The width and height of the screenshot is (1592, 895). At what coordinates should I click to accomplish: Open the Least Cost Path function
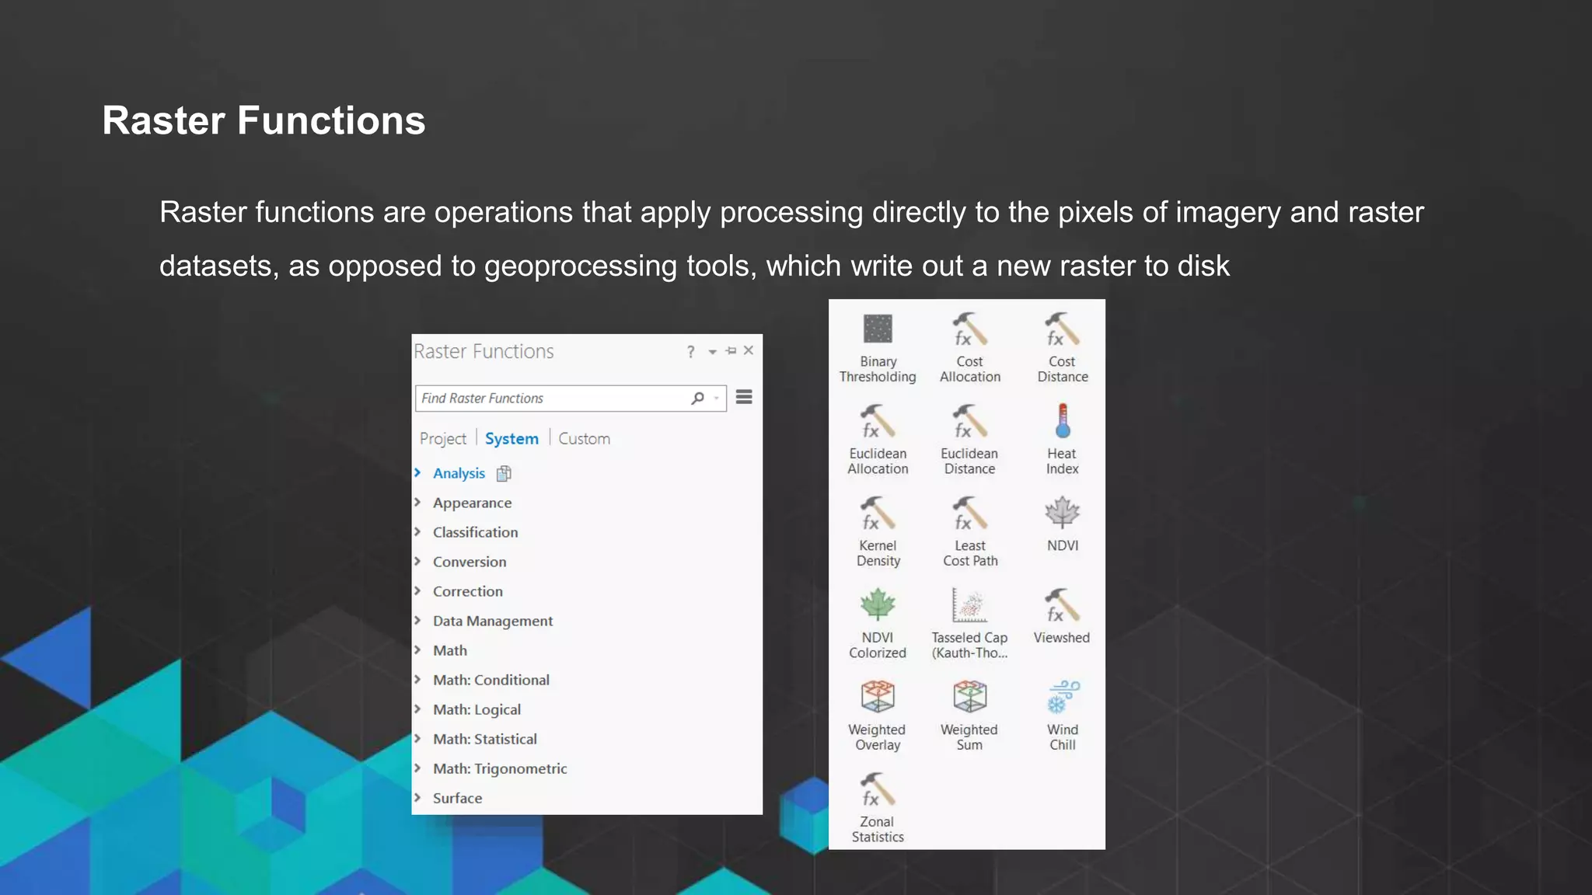pyautogui.click(x=970, y=532)
